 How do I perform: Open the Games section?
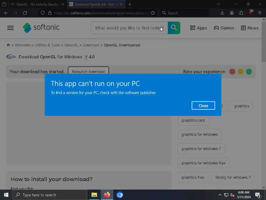[x=224, y=28]
